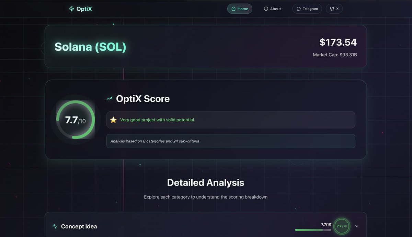Click the OptiX Score heading
412x237 pixels.
[x=143, y=99]
